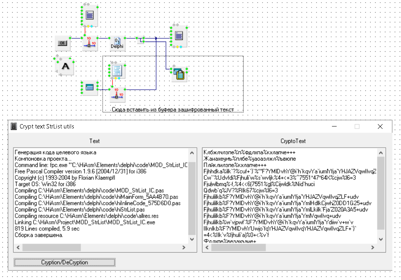Select the clipboard element icon
401x280 pixels.
click(179, 74)
